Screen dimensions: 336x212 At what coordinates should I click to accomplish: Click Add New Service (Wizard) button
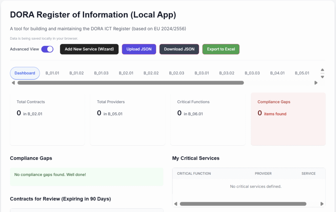click(x=89, y=49)
